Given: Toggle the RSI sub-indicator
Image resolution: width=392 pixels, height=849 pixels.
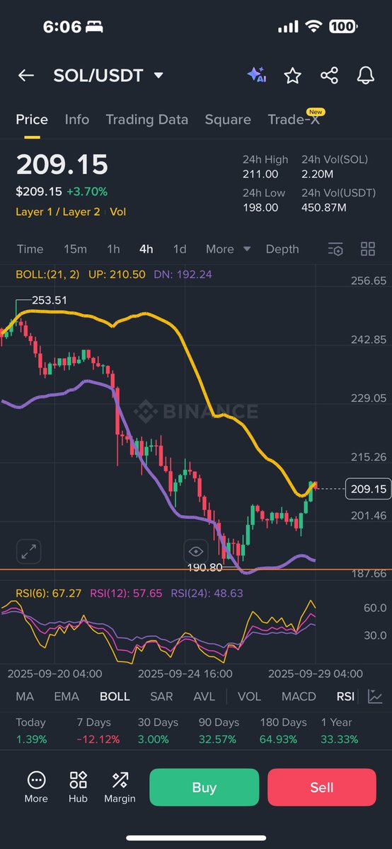Looking at the screenshot, I should [345, 697].
